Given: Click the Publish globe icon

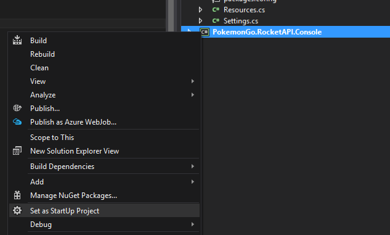Looking at the screenshot, I should (x=17, y=108).
